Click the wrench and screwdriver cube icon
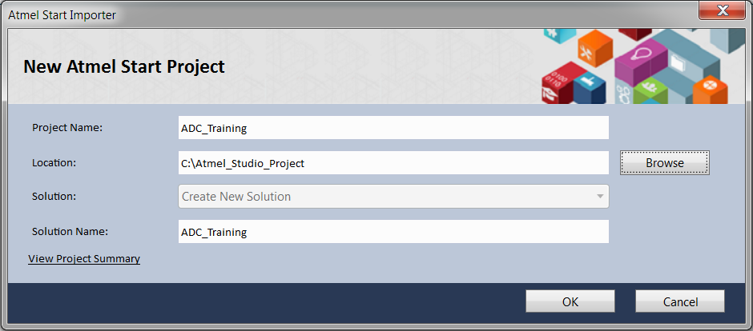Screen dimensions: 753x331 tap(586, 53)
